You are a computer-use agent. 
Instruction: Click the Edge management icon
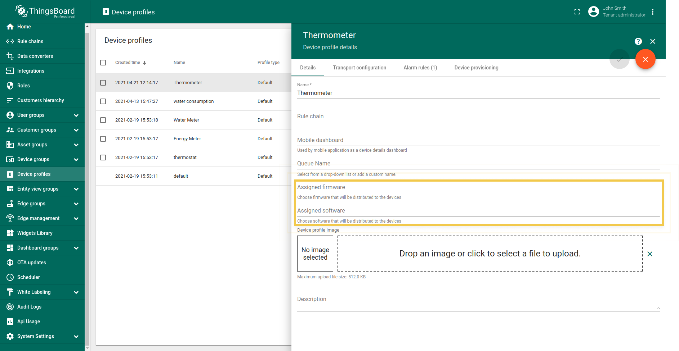(x=10, y=218)
